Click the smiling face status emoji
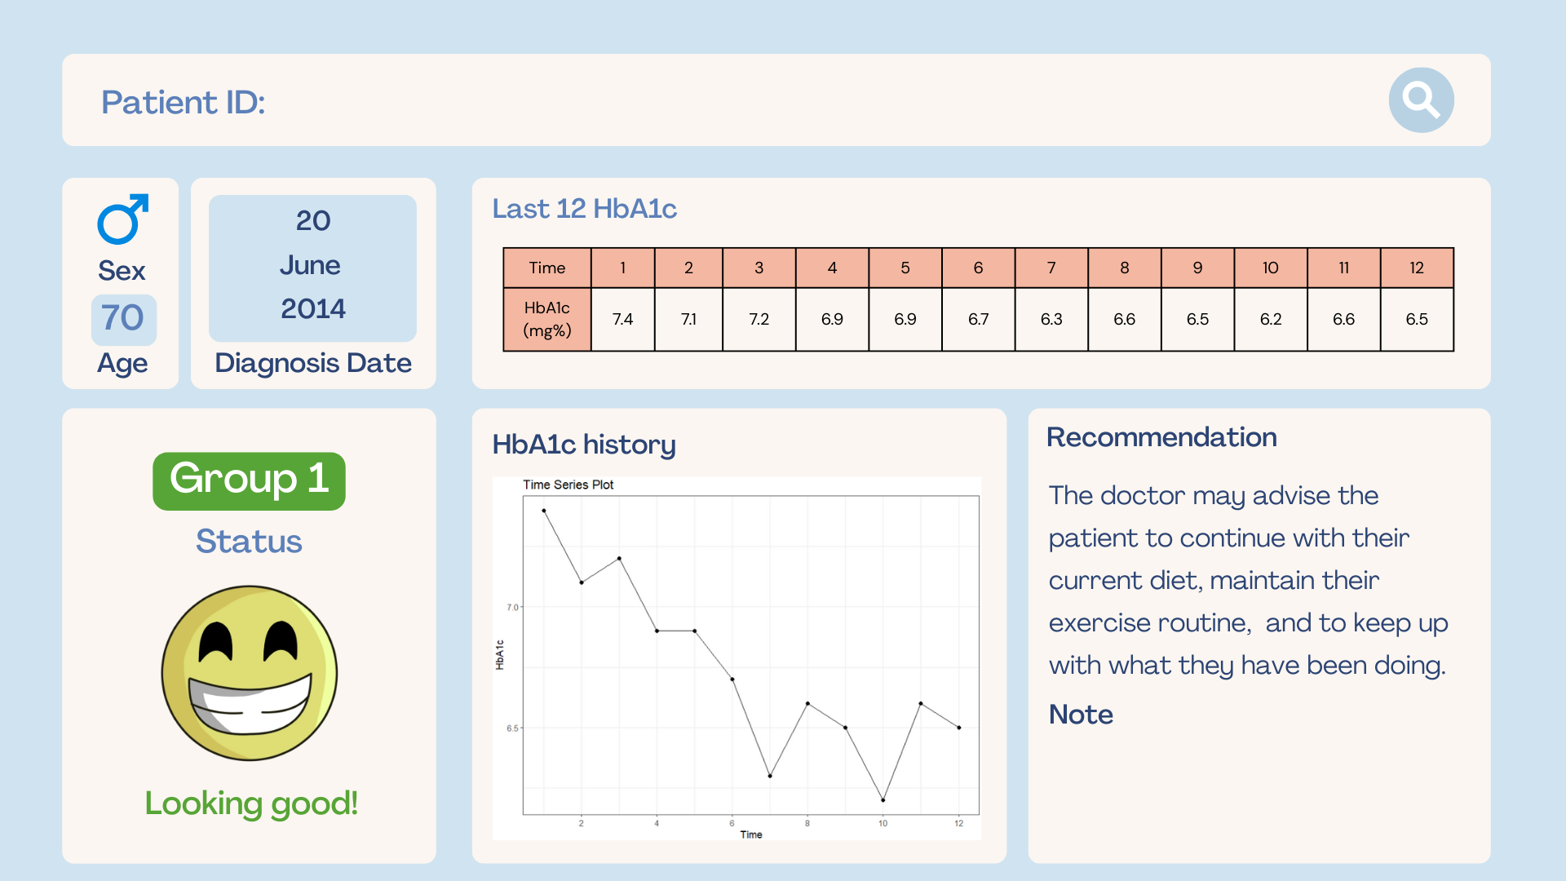 coord(250,673)
